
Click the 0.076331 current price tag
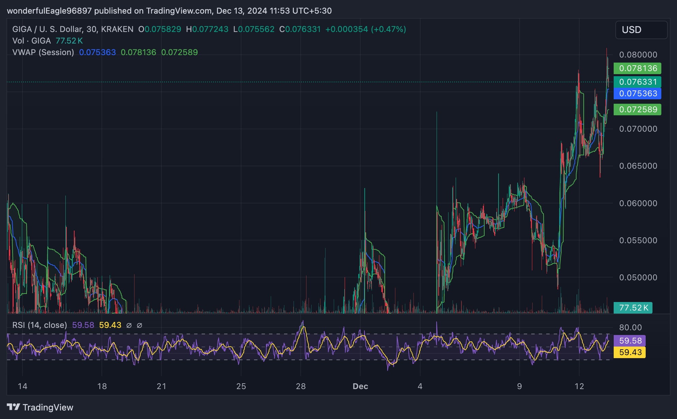[x=637, y=82]
